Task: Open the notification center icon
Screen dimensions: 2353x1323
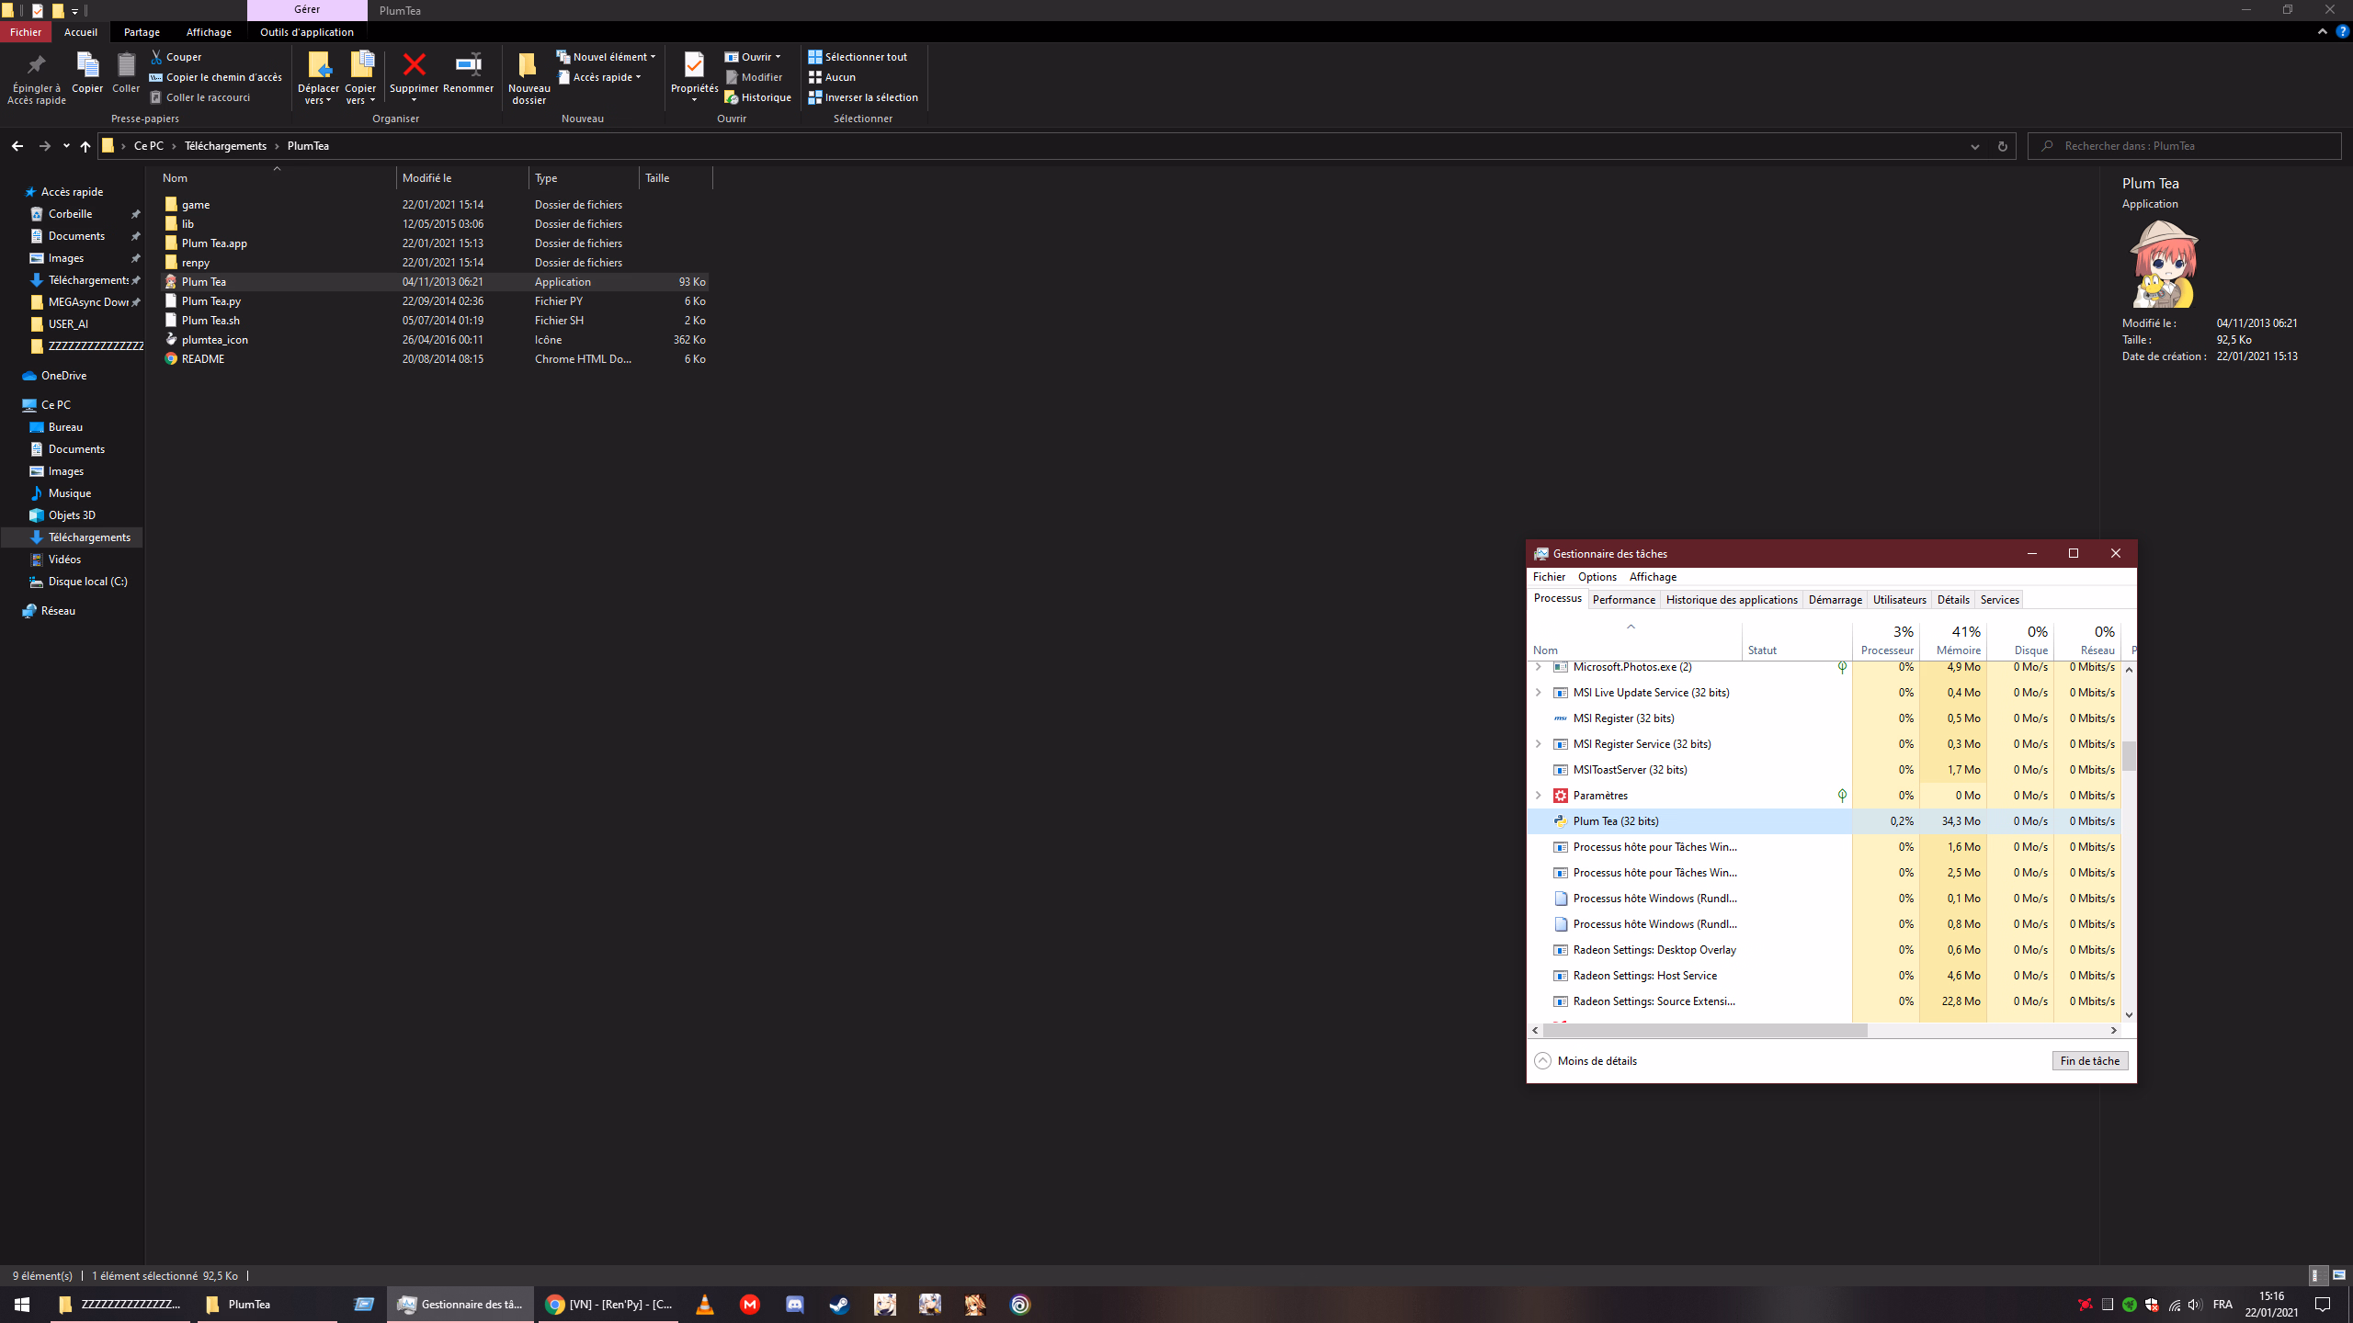Action: 2323,1305
